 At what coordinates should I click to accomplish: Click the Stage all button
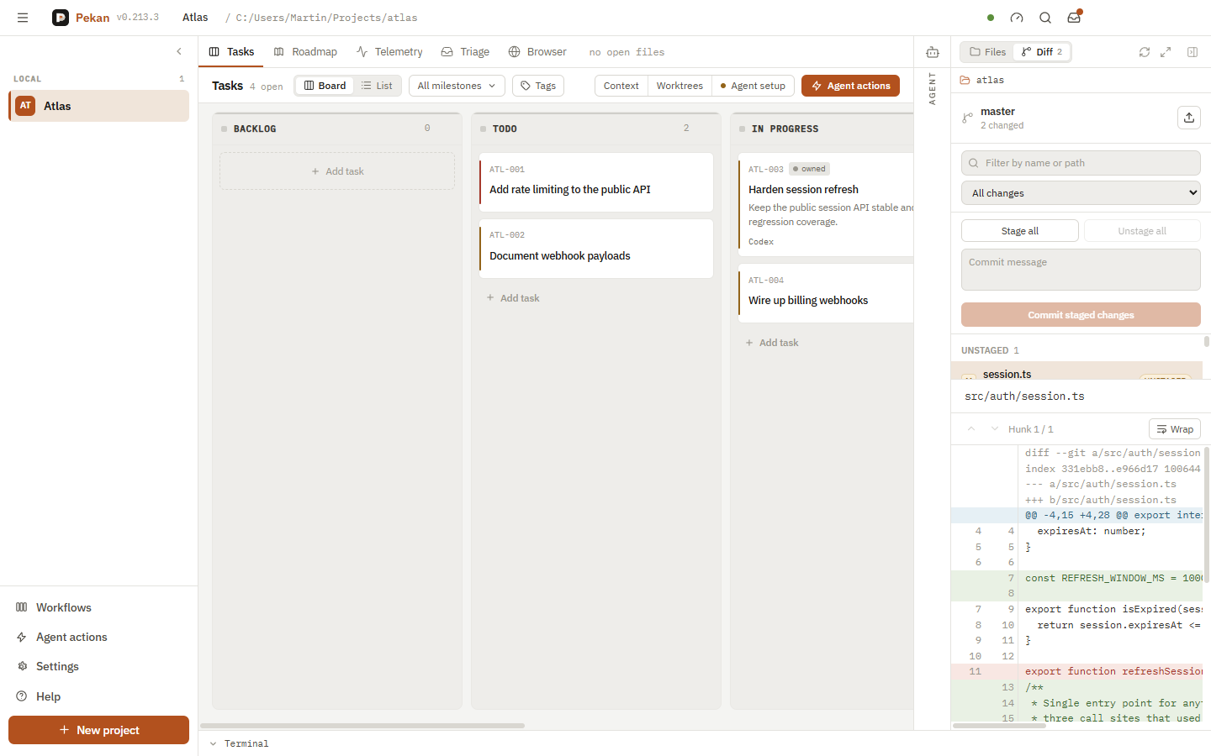1020,231
